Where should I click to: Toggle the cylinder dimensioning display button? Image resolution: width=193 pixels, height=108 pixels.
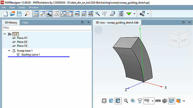coord(171,101)
